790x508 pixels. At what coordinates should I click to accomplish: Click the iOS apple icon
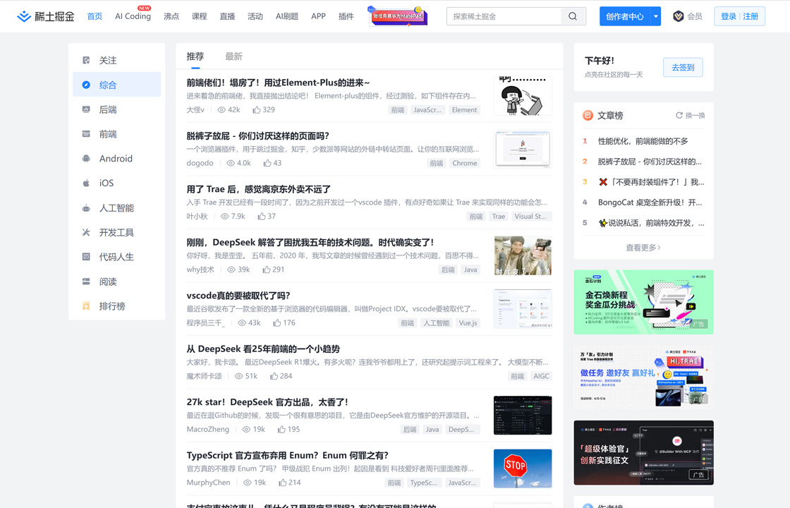pyautogui.click(x=86, y=183)
